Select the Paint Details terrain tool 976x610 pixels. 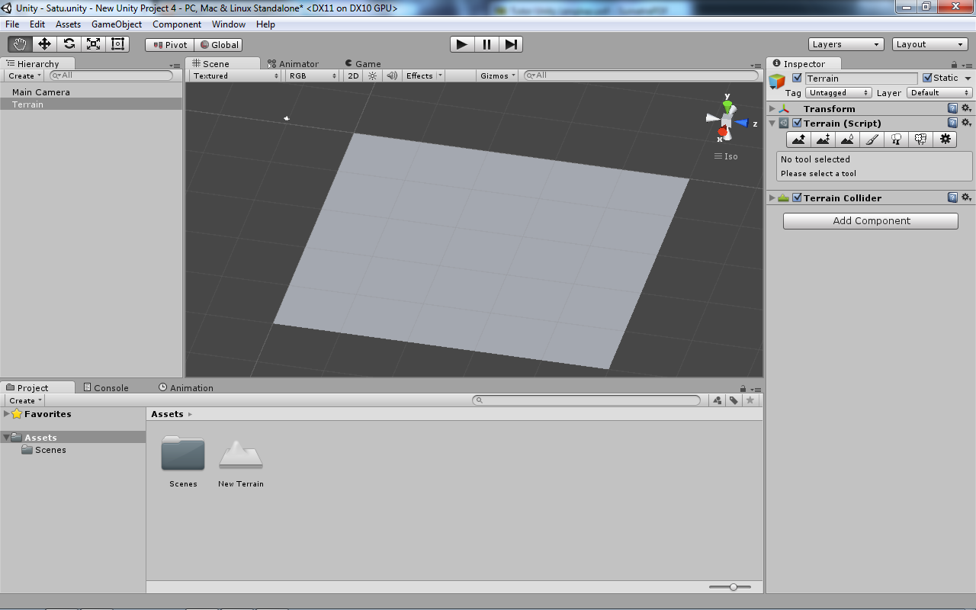click(920, 140)
